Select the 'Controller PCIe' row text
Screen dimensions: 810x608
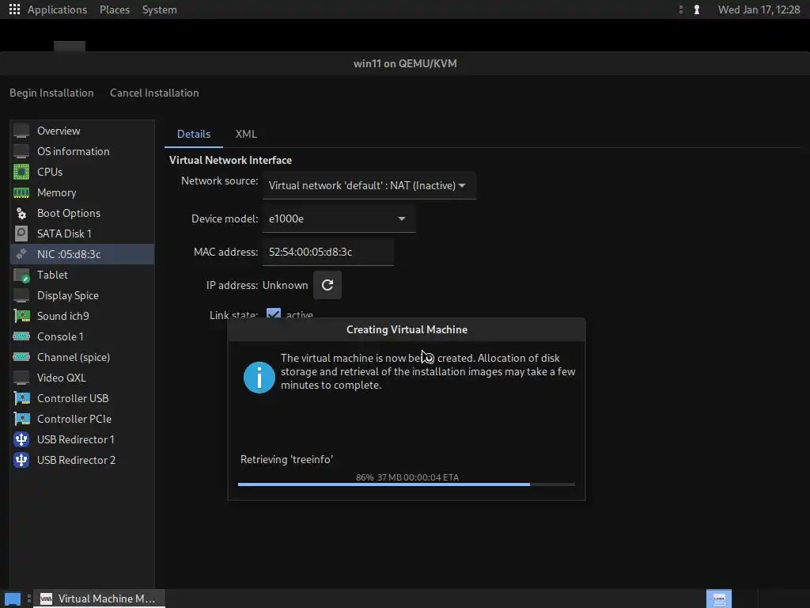[x=74, y=419]
